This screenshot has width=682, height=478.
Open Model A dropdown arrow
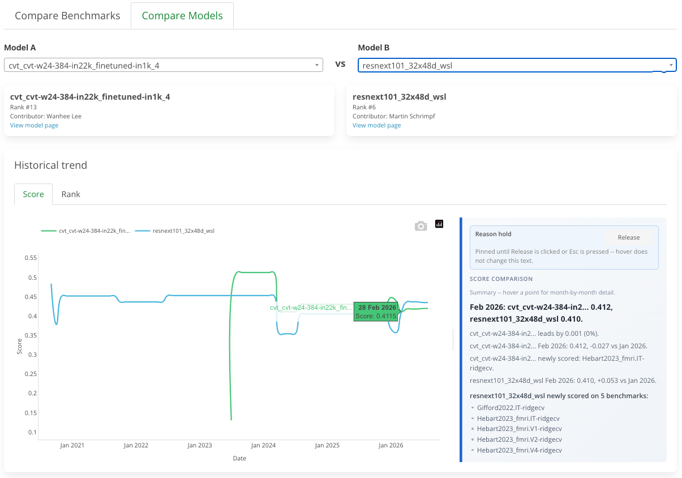(x=317, y=65)
